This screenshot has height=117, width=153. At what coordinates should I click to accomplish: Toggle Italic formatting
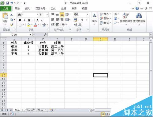pyautogui.click(x=24, y=20)
